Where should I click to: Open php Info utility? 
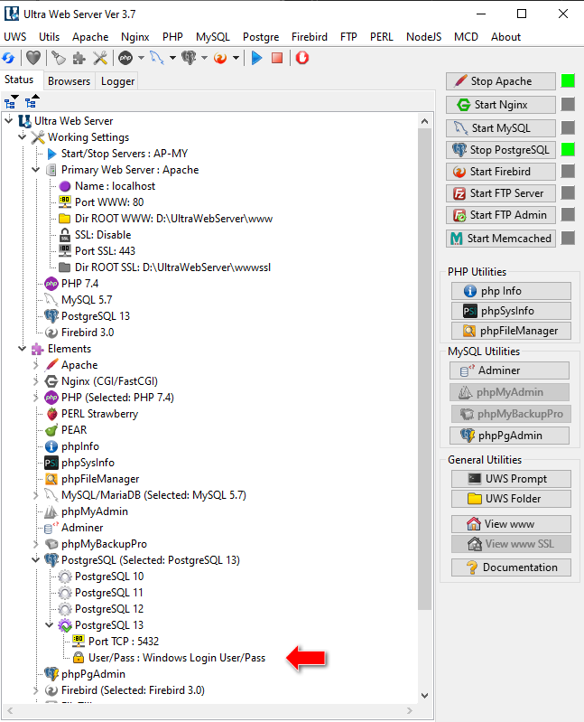pyautogui.click(x=512, y=291)
